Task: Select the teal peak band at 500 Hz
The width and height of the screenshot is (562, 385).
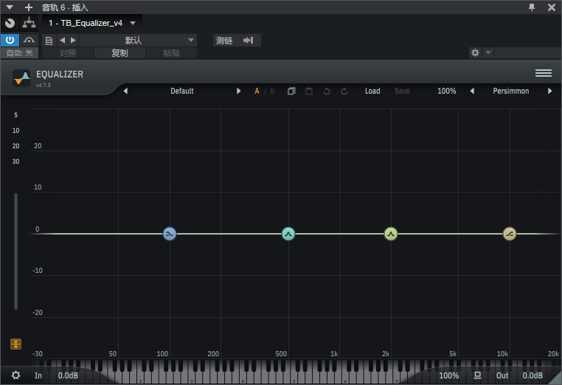Action: 288,234
